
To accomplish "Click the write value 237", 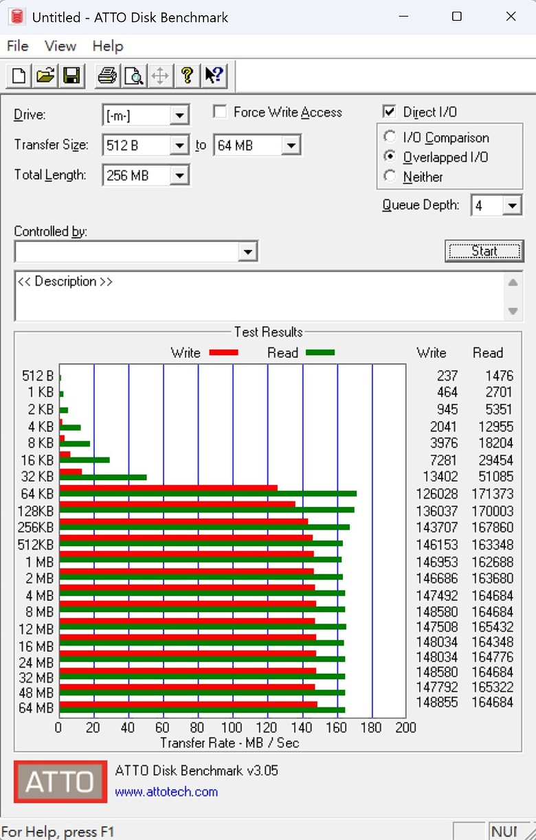I will [447, 376].
